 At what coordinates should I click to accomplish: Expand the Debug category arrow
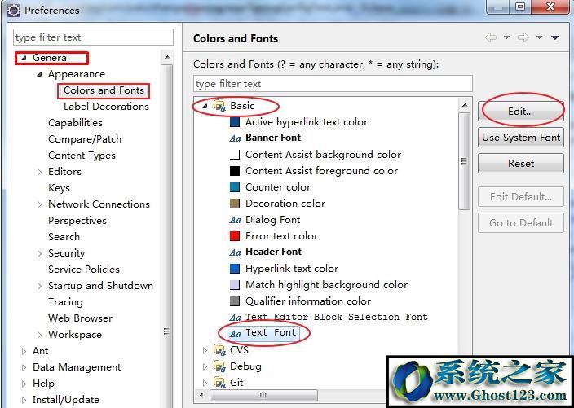(205, 366)
